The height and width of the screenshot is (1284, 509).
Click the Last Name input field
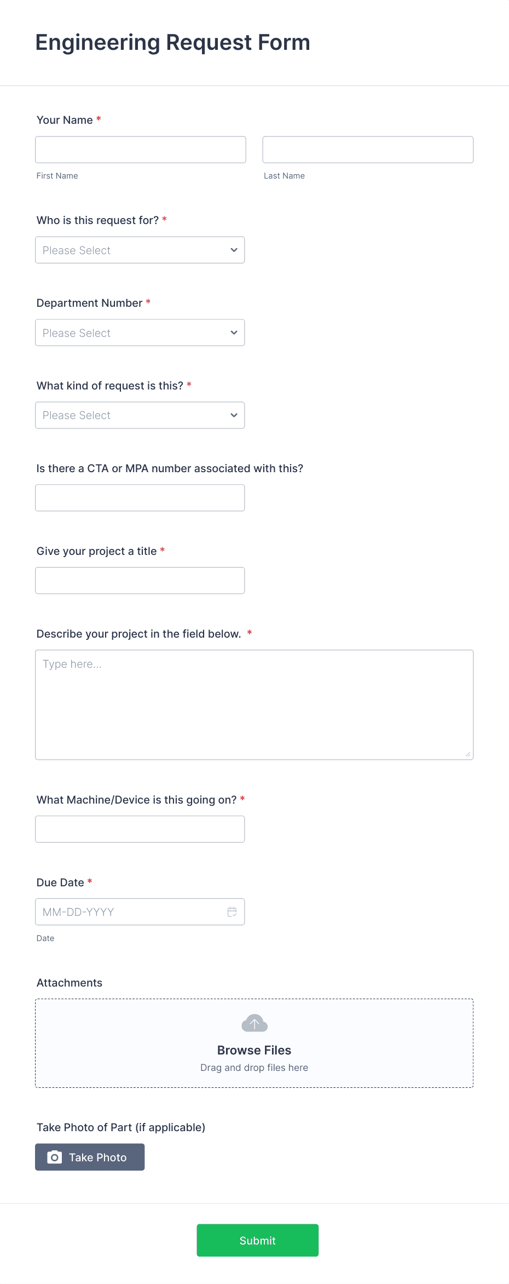[x=368, y=149]
